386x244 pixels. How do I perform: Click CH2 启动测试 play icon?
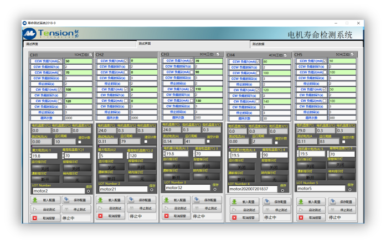click(x=101, y=208)
